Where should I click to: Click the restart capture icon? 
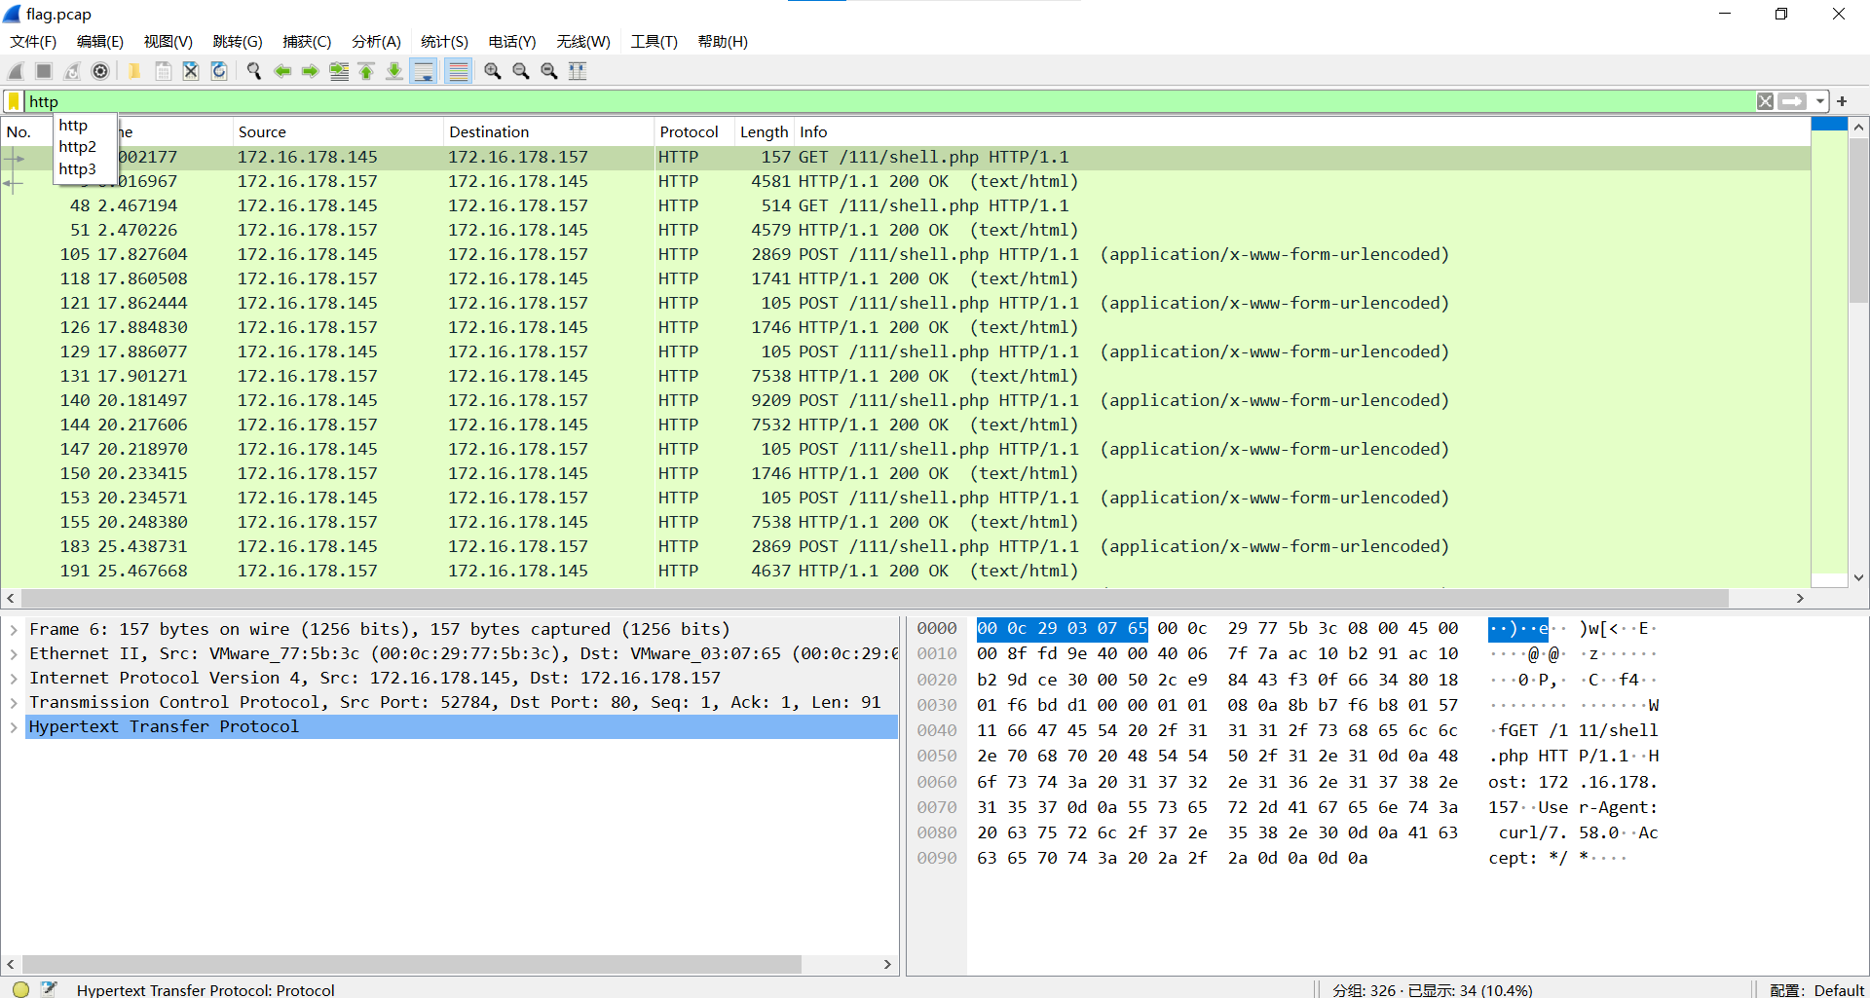coord(72,71)
